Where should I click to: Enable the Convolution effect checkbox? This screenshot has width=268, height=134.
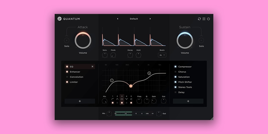tap(67, 77)
